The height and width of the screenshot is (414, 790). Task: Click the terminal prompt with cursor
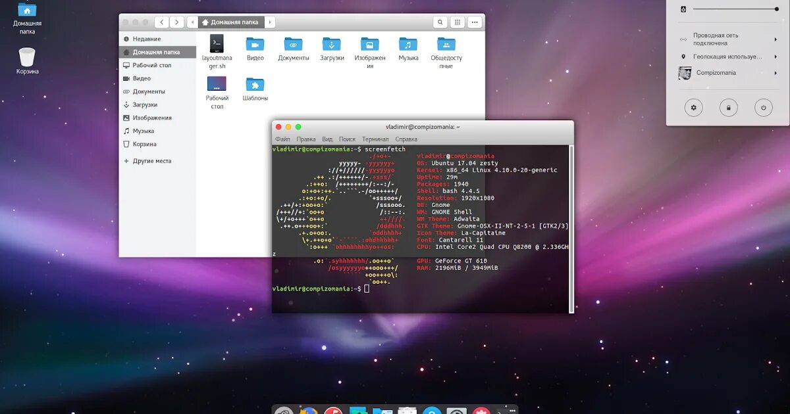coord(321,288)
